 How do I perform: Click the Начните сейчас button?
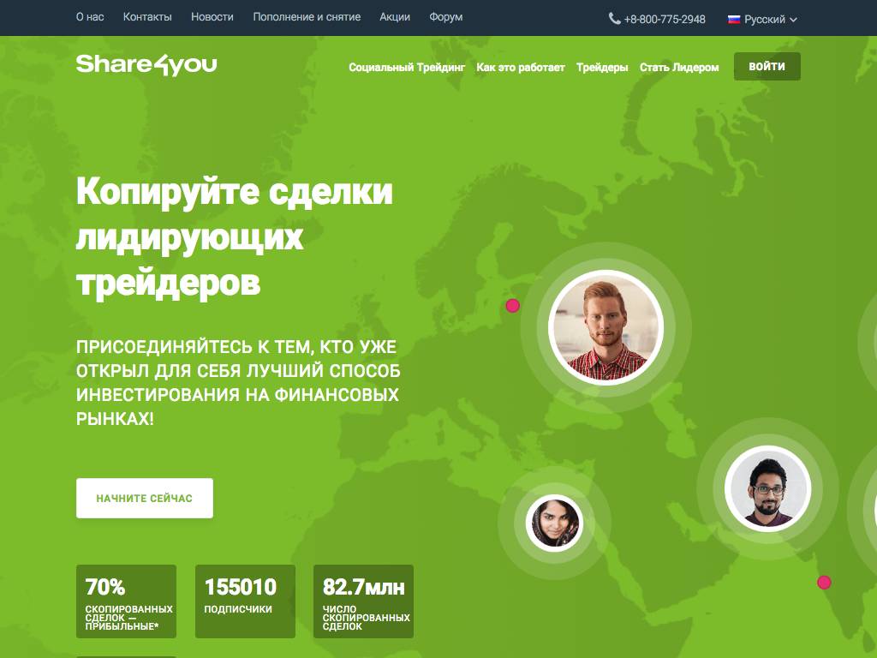[x=144, y=498]
